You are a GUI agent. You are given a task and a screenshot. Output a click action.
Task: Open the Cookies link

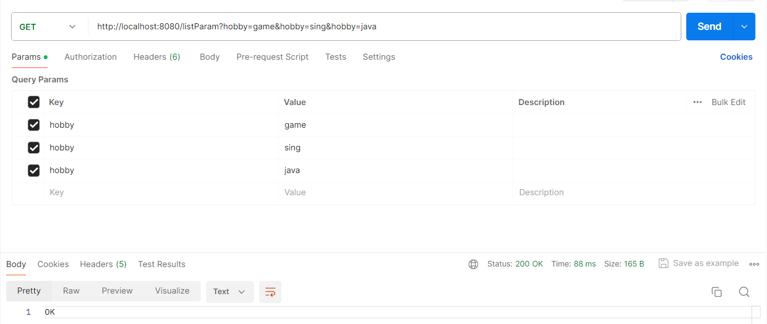736,57
